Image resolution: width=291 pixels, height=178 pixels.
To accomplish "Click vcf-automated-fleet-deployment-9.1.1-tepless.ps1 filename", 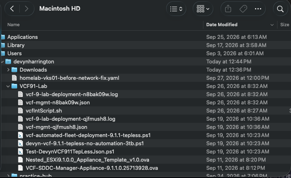I will [x=88, y=135].
